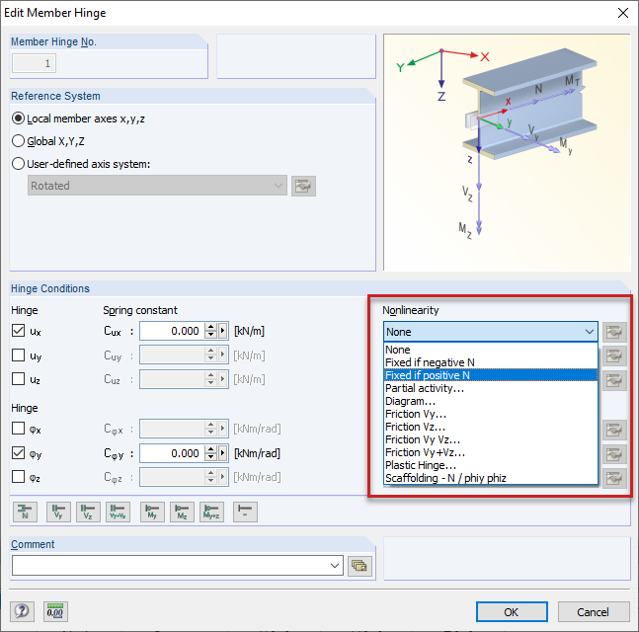Click the Member Hinge No. field
Viewport: 639px width, 632px height.
coord(34,63)
